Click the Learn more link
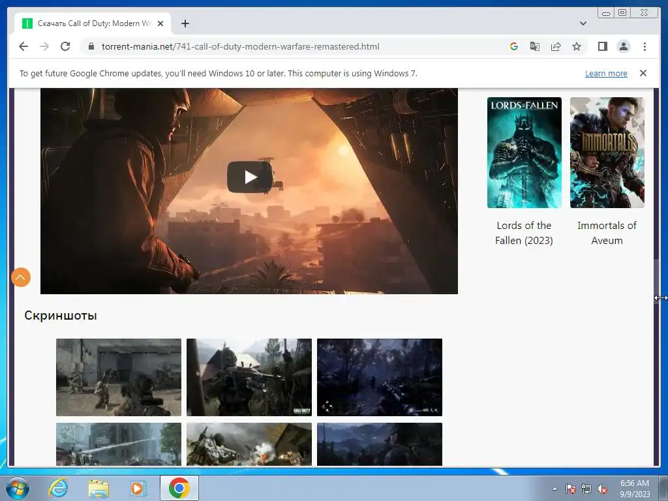The height and width of the screenshot is (501, 668). point(606,73)
